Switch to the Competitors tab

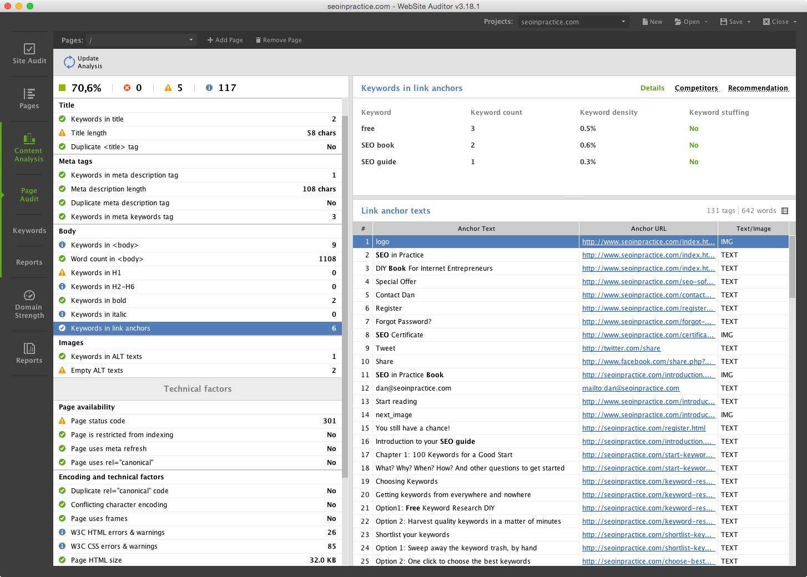696,88
